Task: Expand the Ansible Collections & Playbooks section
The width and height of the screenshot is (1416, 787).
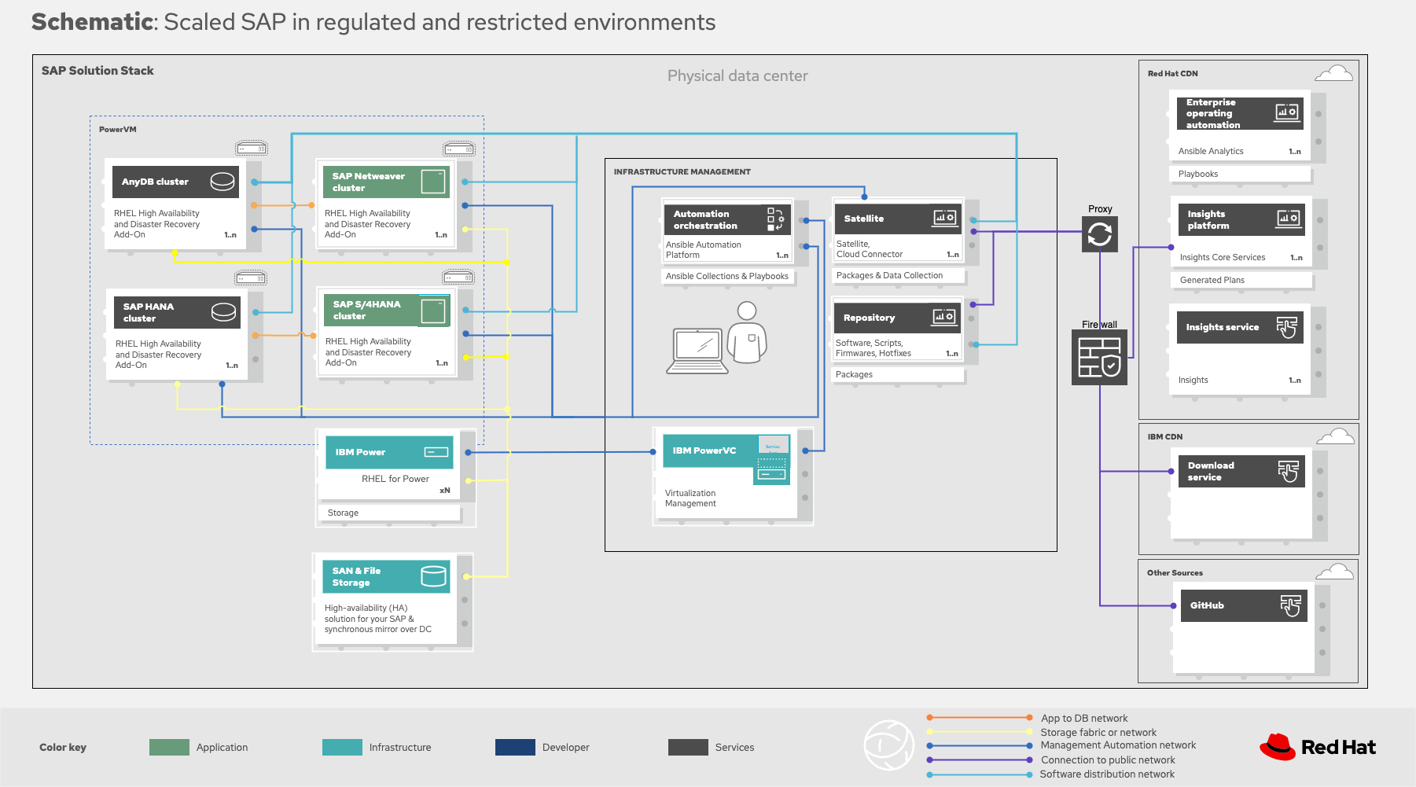Action: click(x=727, y=276)
